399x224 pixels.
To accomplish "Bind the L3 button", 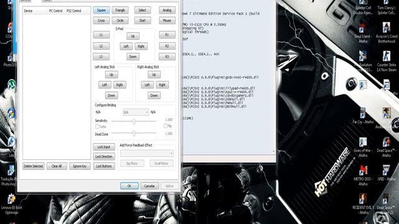I will point(101,57).
